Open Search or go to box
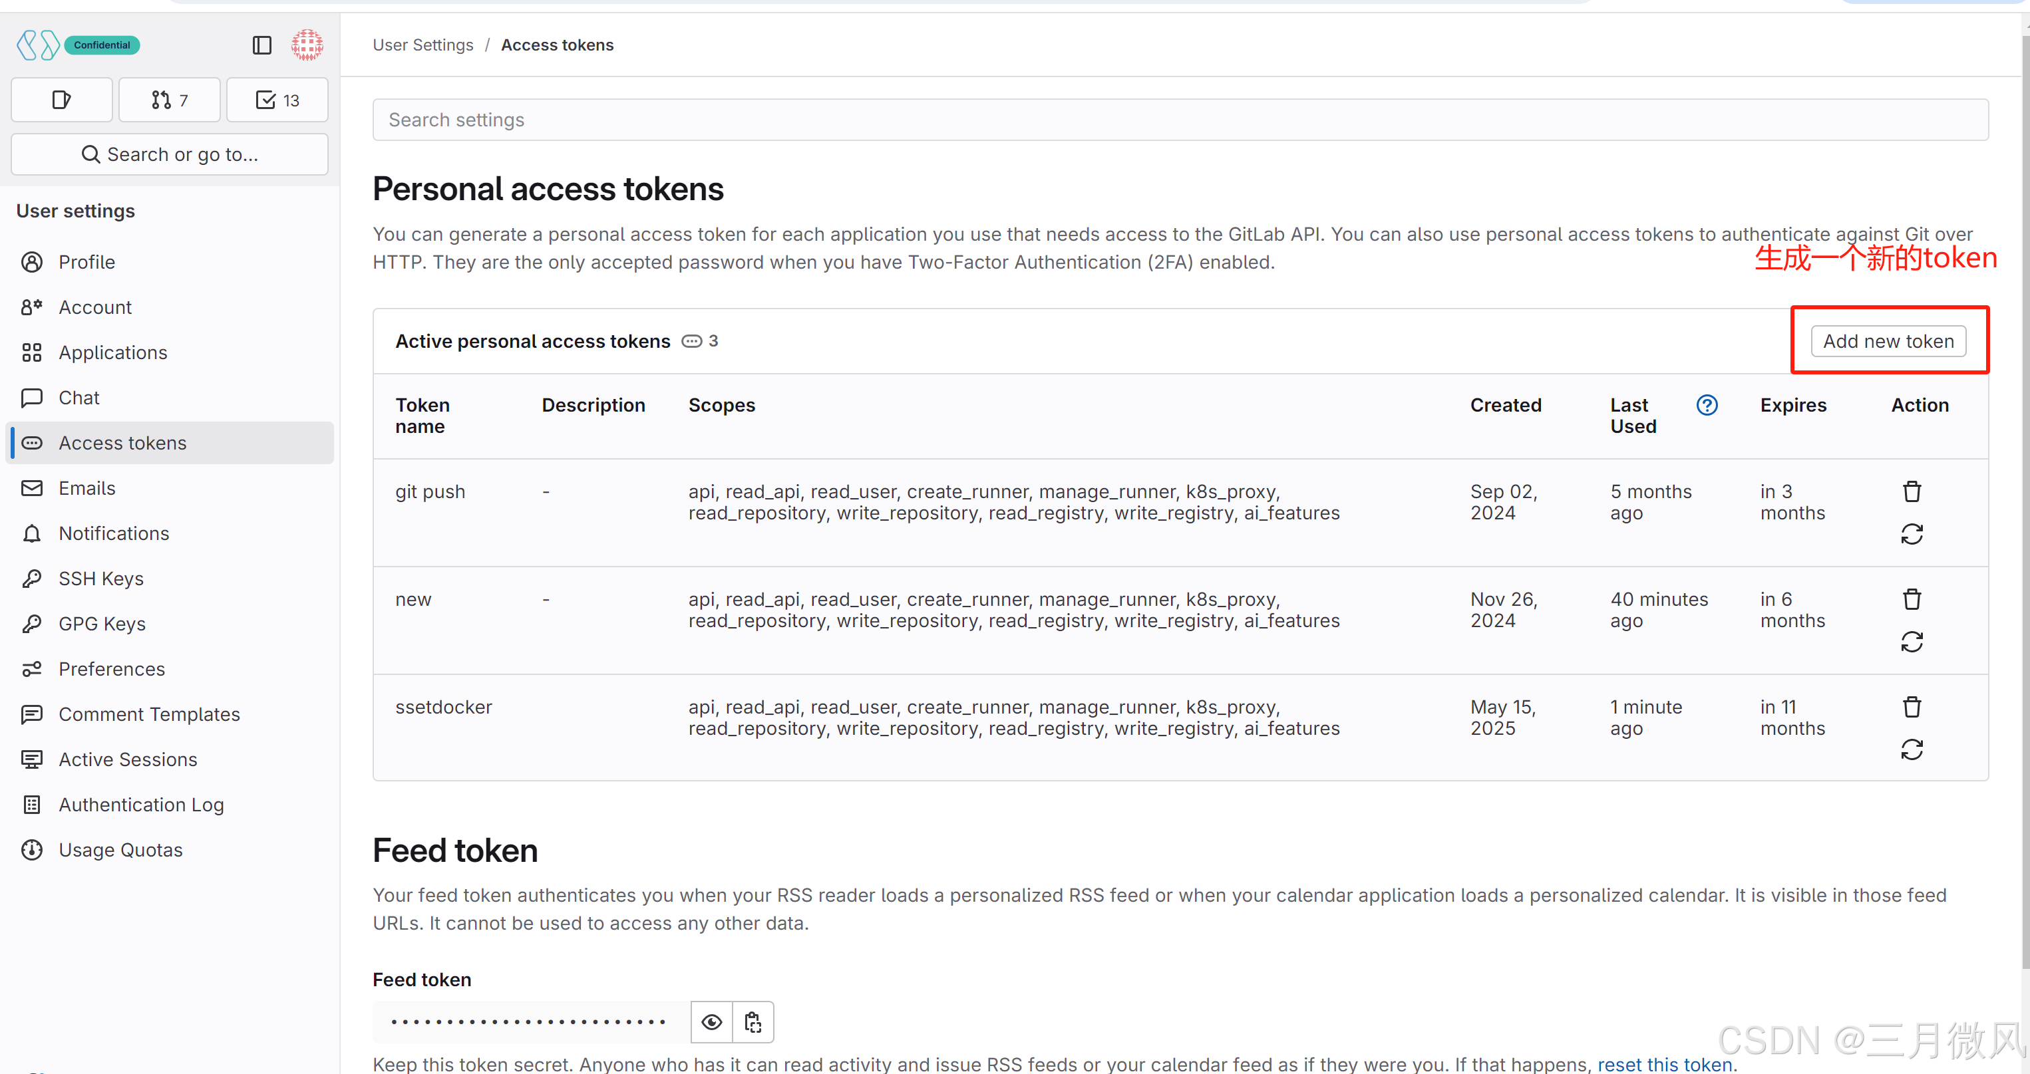The width and height of the screenshot is (2030, 1074). tap(170, 154)
